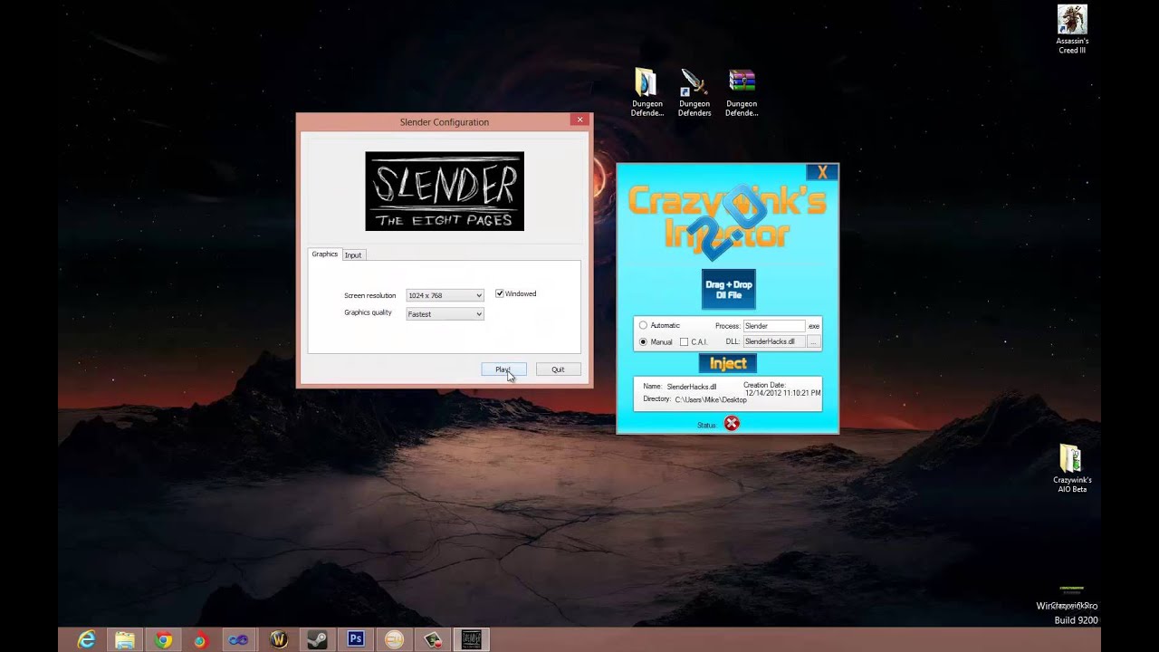The image size is (1159, 652).
Task: Click the Inject button
Action: pos(728,364)
